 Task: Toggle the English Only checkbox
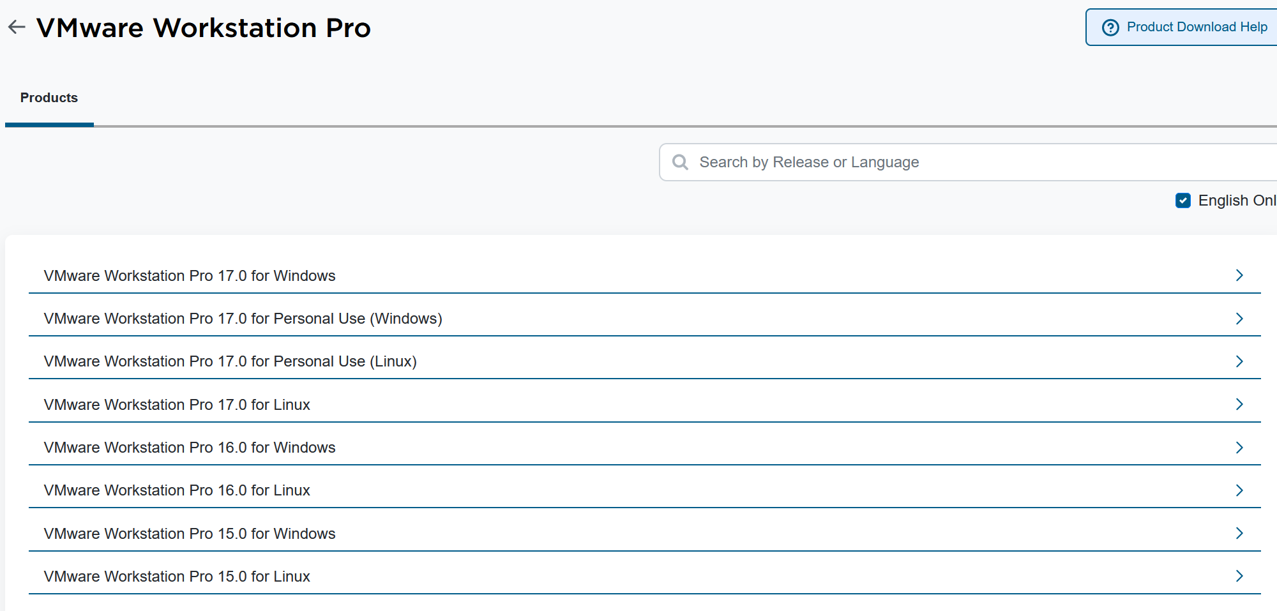coord(1183,200)
